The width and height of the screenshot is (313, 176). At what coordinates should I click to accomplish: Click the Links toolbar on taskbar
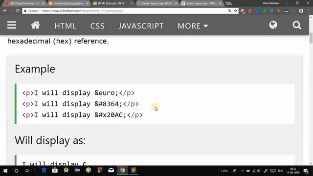point(224,171)
